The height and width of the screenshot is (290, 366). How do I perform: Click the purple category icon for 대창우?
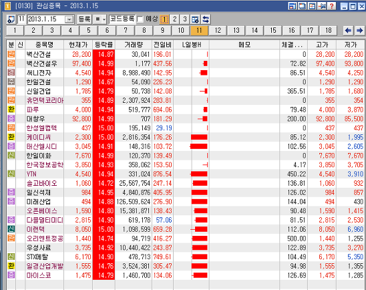(x=11, y=119)
